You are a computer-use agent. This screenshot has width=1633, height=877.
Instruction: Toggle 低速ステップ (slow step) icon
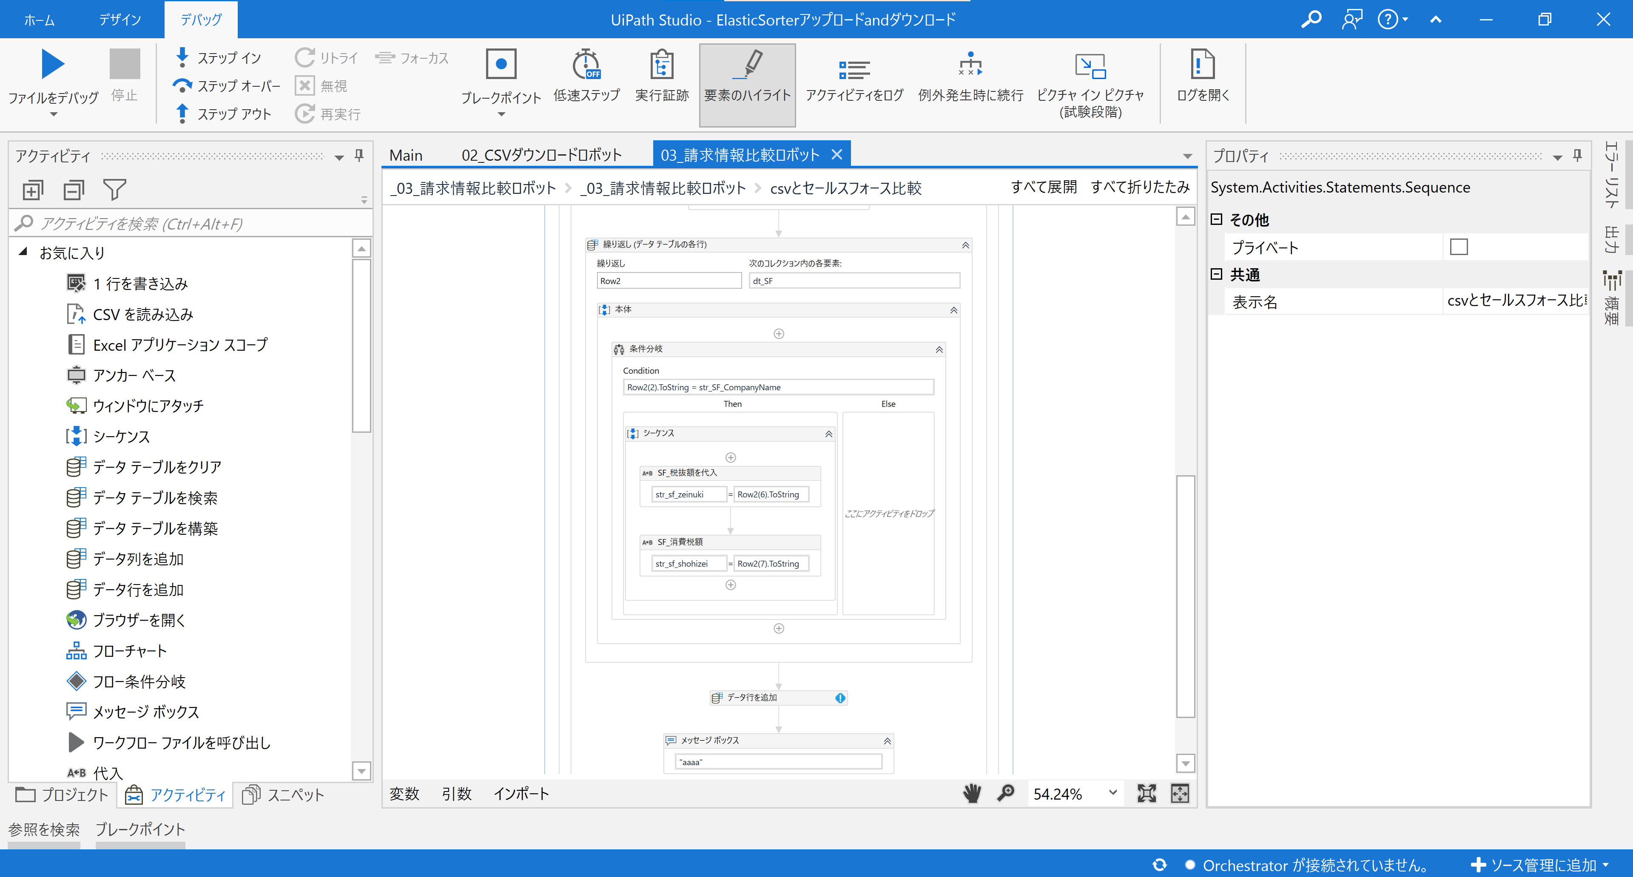[x=586, y=65]
